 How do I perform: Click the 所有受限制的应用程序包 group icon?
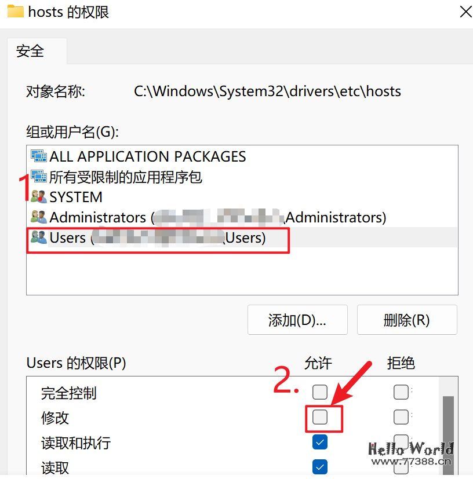pos(38,177)
